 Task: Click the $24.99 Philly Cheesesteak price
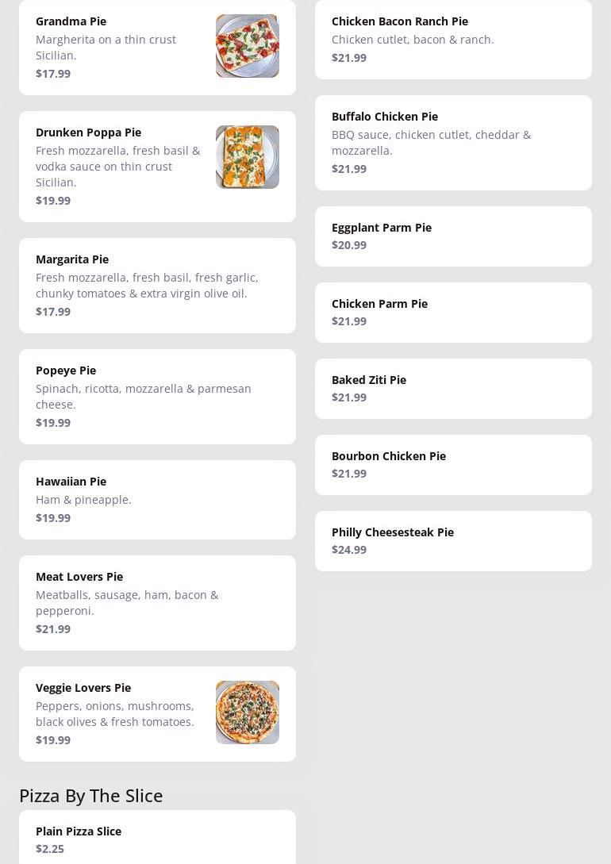(x=349, y=550)
